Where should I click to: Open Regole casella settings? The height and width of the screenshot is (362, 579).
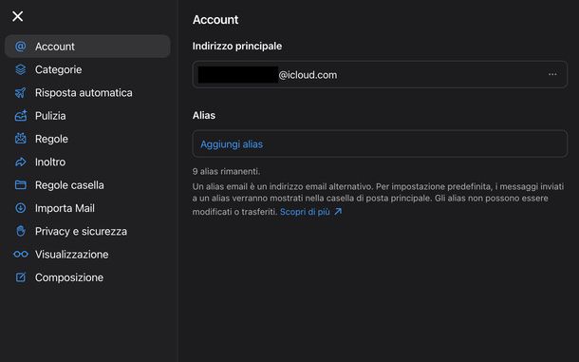click(87, 185)
